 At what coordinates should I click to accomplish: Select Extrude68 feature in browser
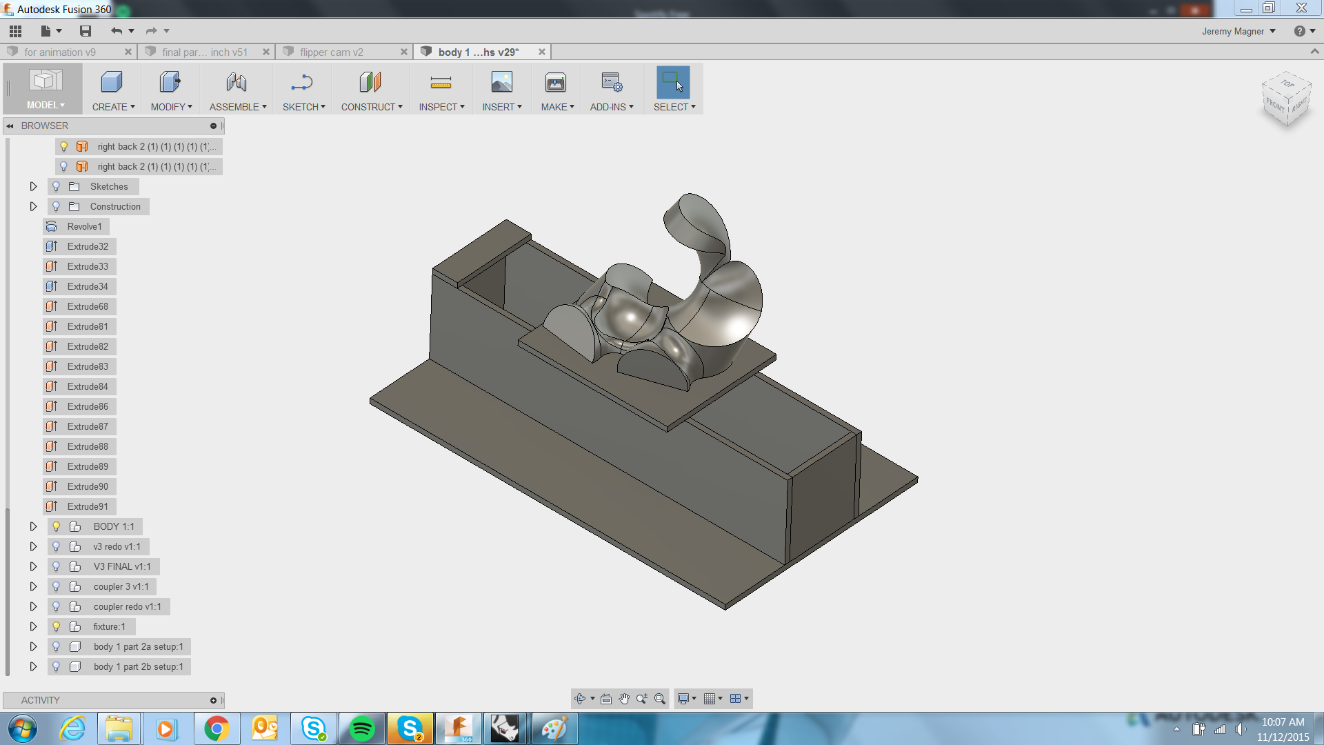79,306
